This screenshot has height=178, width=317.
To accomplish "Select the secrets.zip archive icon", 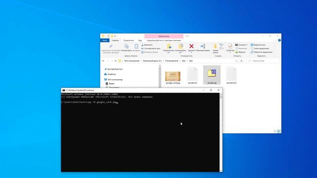I will 211,73.
